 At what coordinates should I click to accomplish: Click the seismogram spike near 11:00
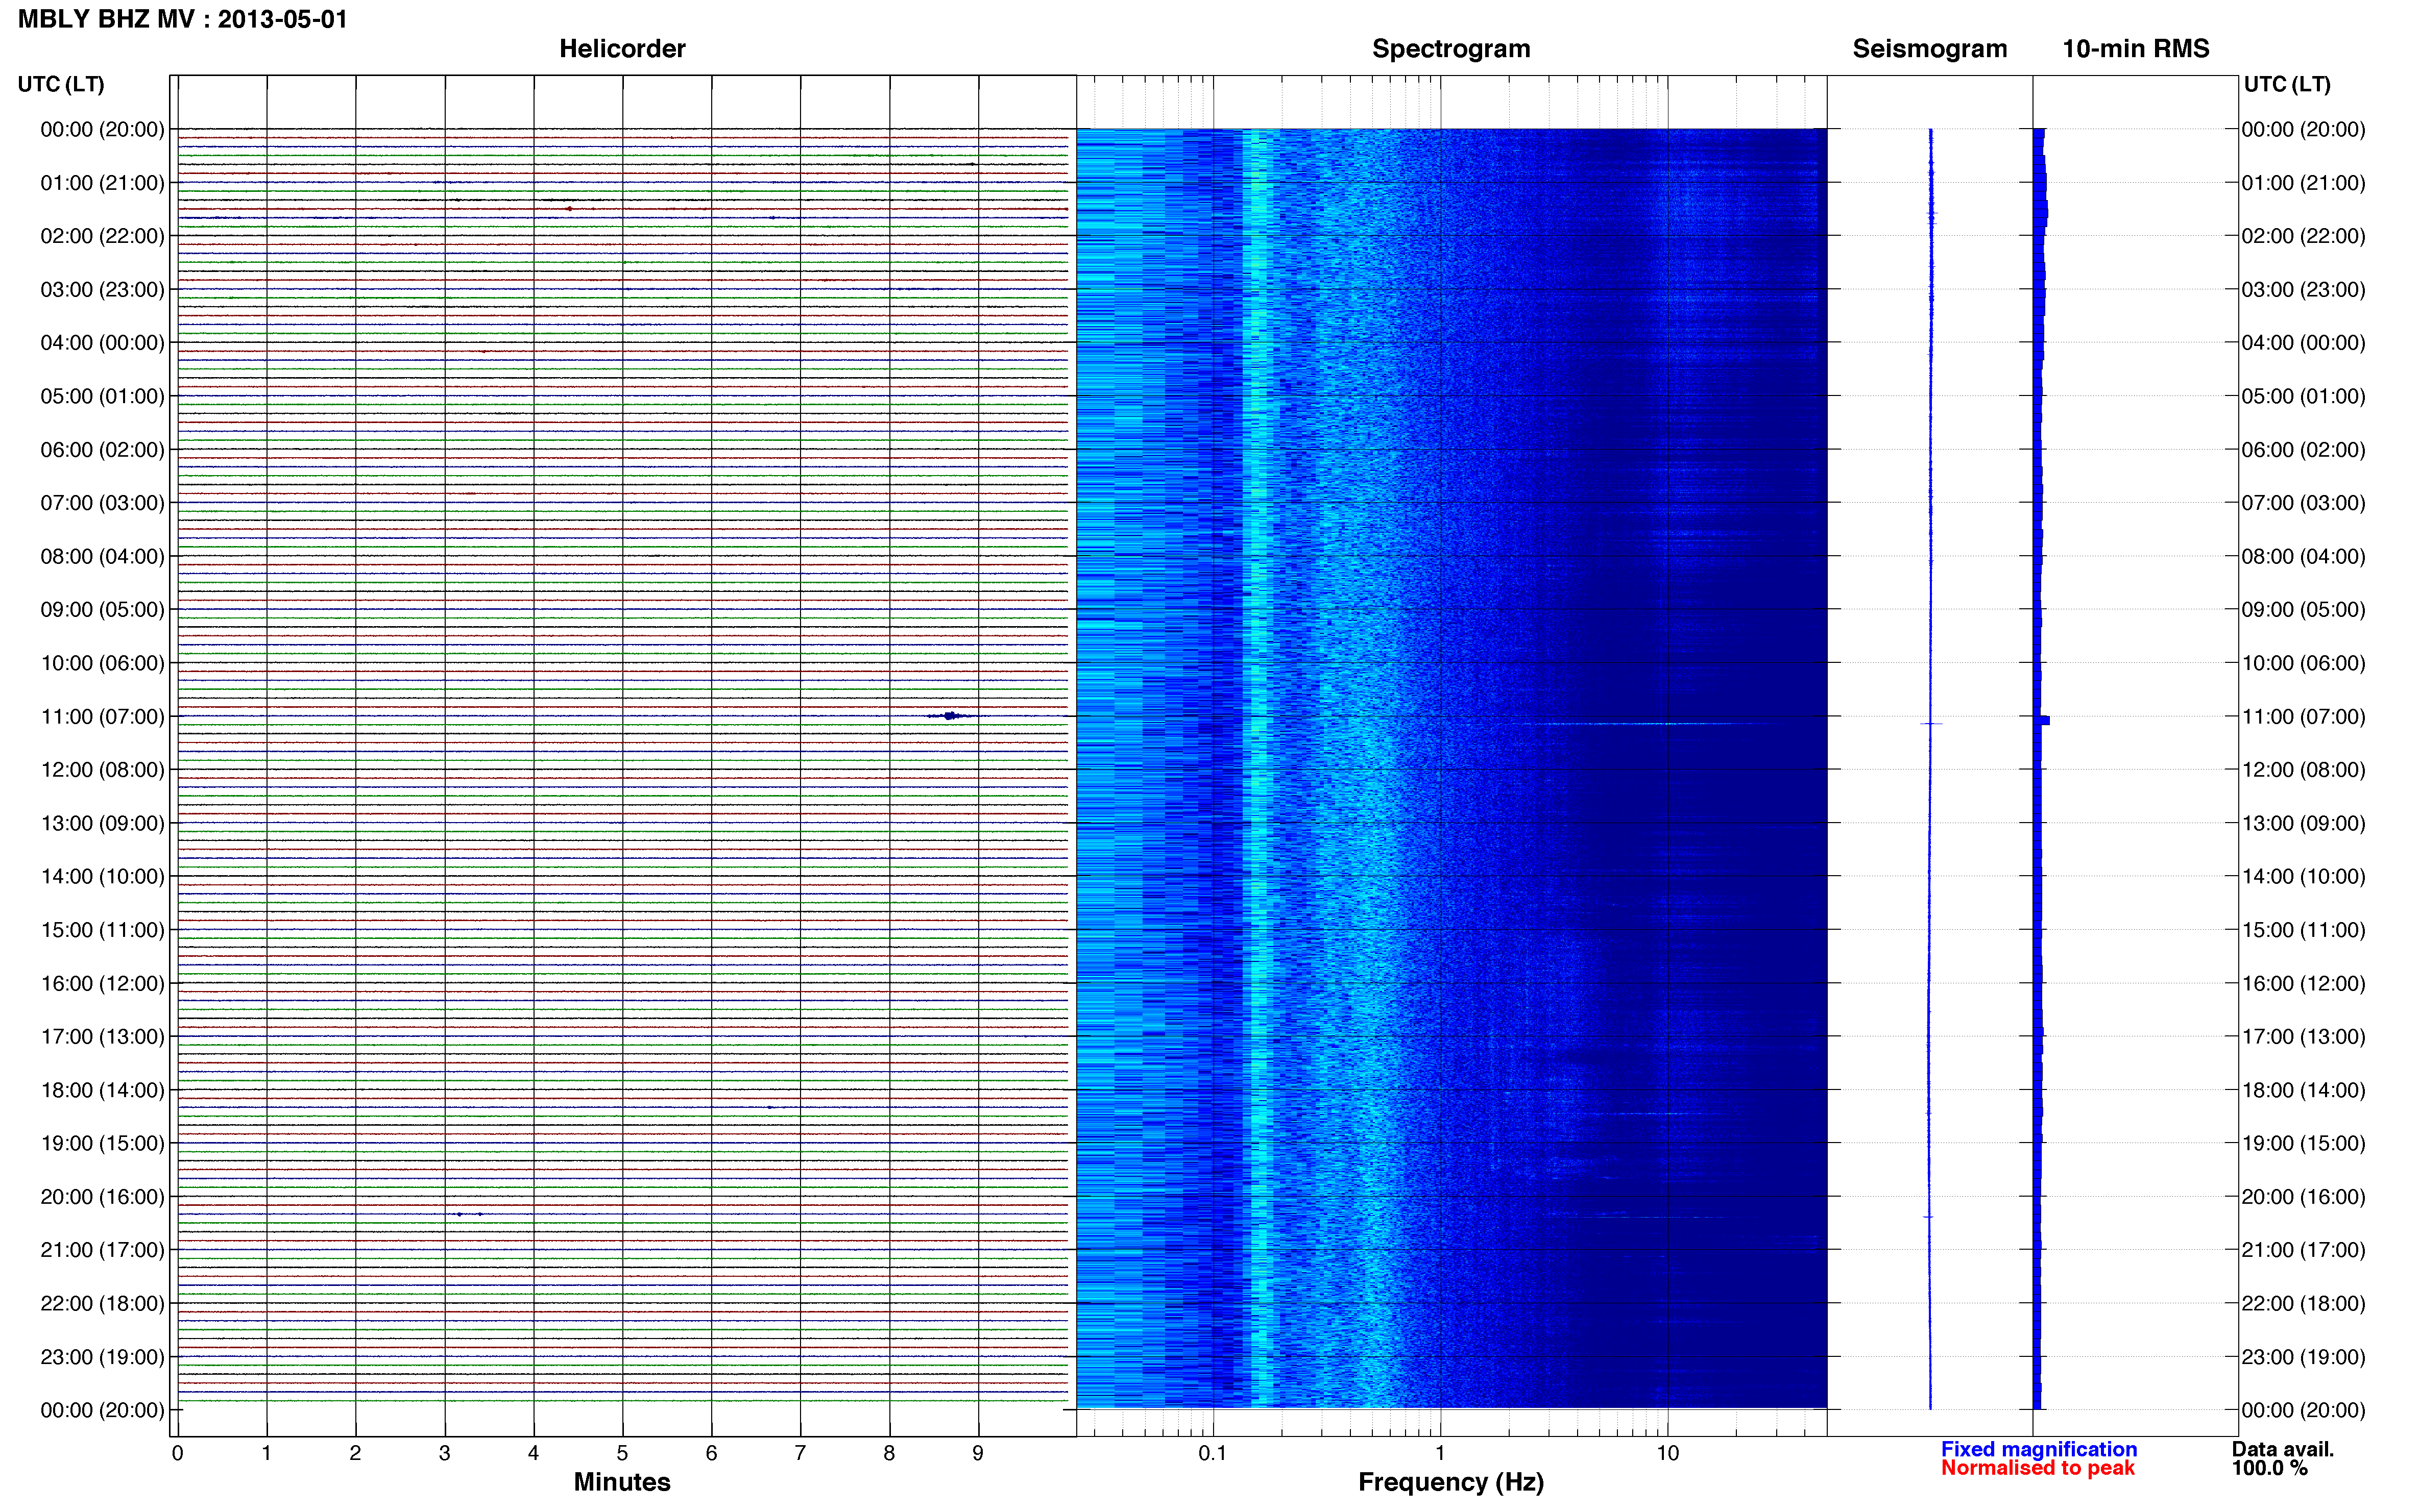pos(1931,723)
